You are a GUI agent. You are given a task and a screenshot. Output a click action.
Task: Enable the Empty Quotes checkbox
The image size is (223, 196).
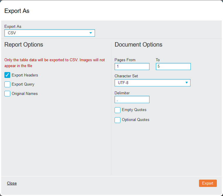[x=118, y=110]
